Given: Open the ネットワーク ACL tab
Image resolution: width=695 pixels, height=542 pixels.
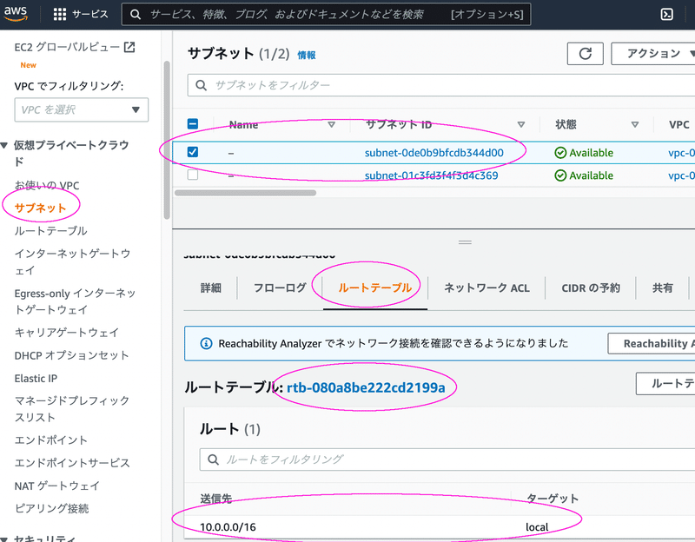Looking at the screenshot, I should tap(486, 288).
